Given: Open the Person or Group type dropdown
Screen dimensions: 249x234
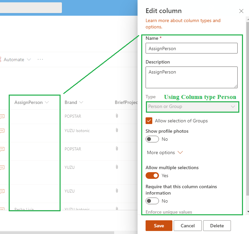Looking at the screenshot, I should [192, 107].
